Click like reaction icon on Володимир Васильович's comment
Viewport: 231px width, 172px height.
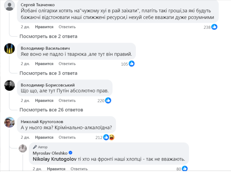point(132,64)
